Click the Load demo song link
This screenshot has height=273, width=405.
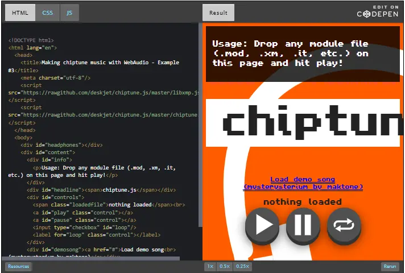[303, 183]
